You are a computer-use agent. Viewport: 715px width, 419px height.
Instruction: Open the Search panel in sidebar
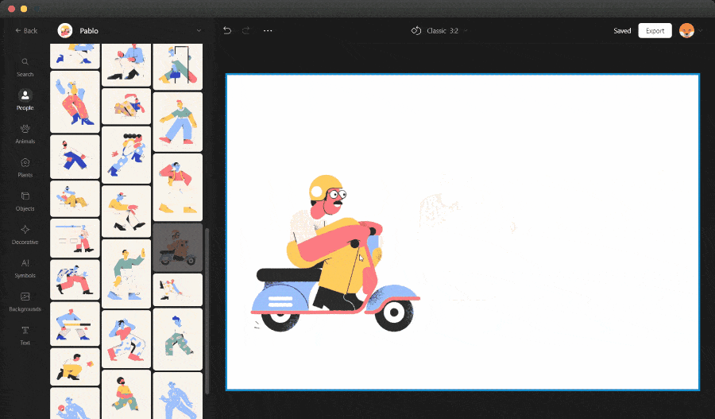click(25, 67)
